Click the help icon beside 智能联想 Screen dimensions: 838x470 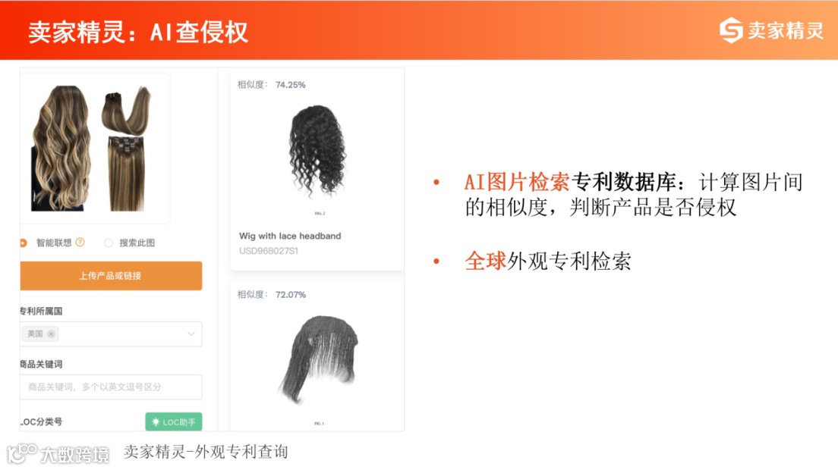(x=80, y=243)
